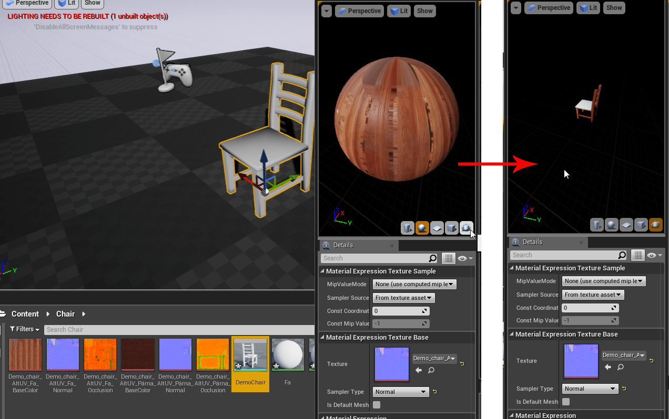
Task: Select the cylinder primitive in the sphere preview viewport
Action: pyautogui.click(x=408, y=228)
